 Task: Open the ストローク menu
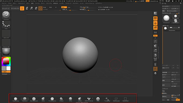68,3
